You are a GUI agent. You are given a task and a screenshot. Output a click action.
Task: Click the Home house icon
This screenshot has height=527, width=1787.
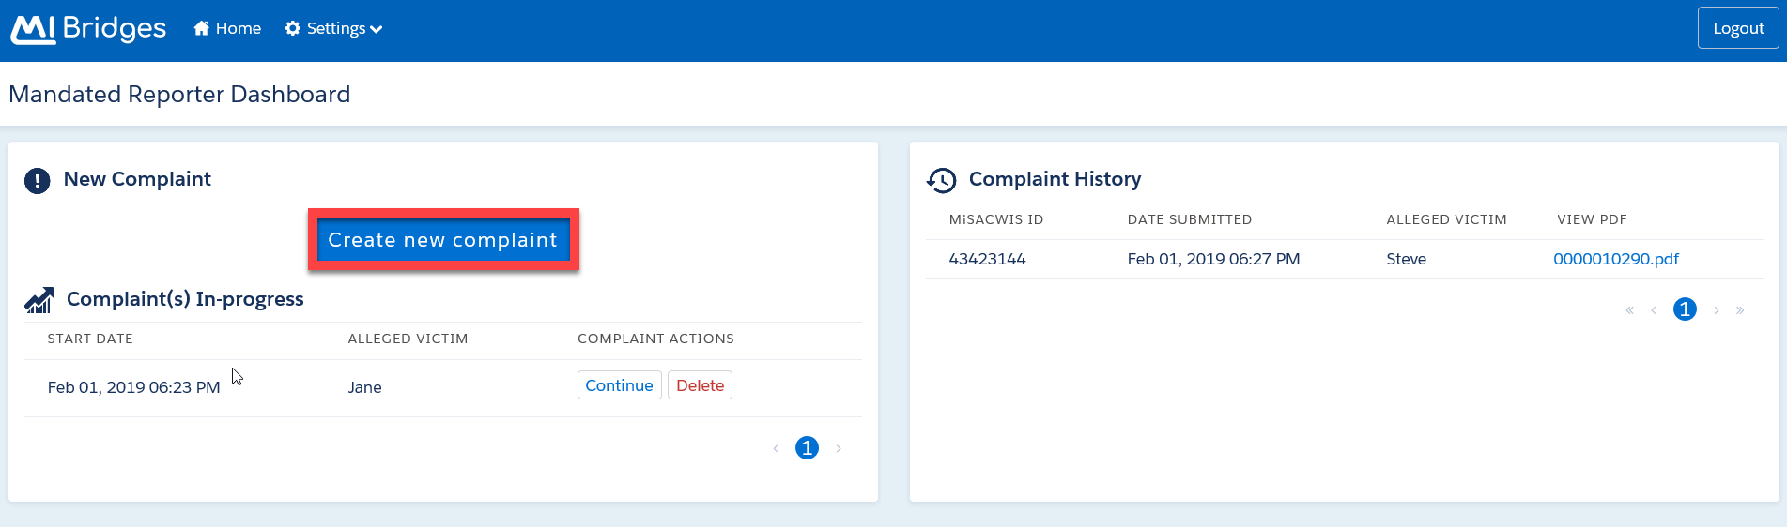(x=201, y=29)
